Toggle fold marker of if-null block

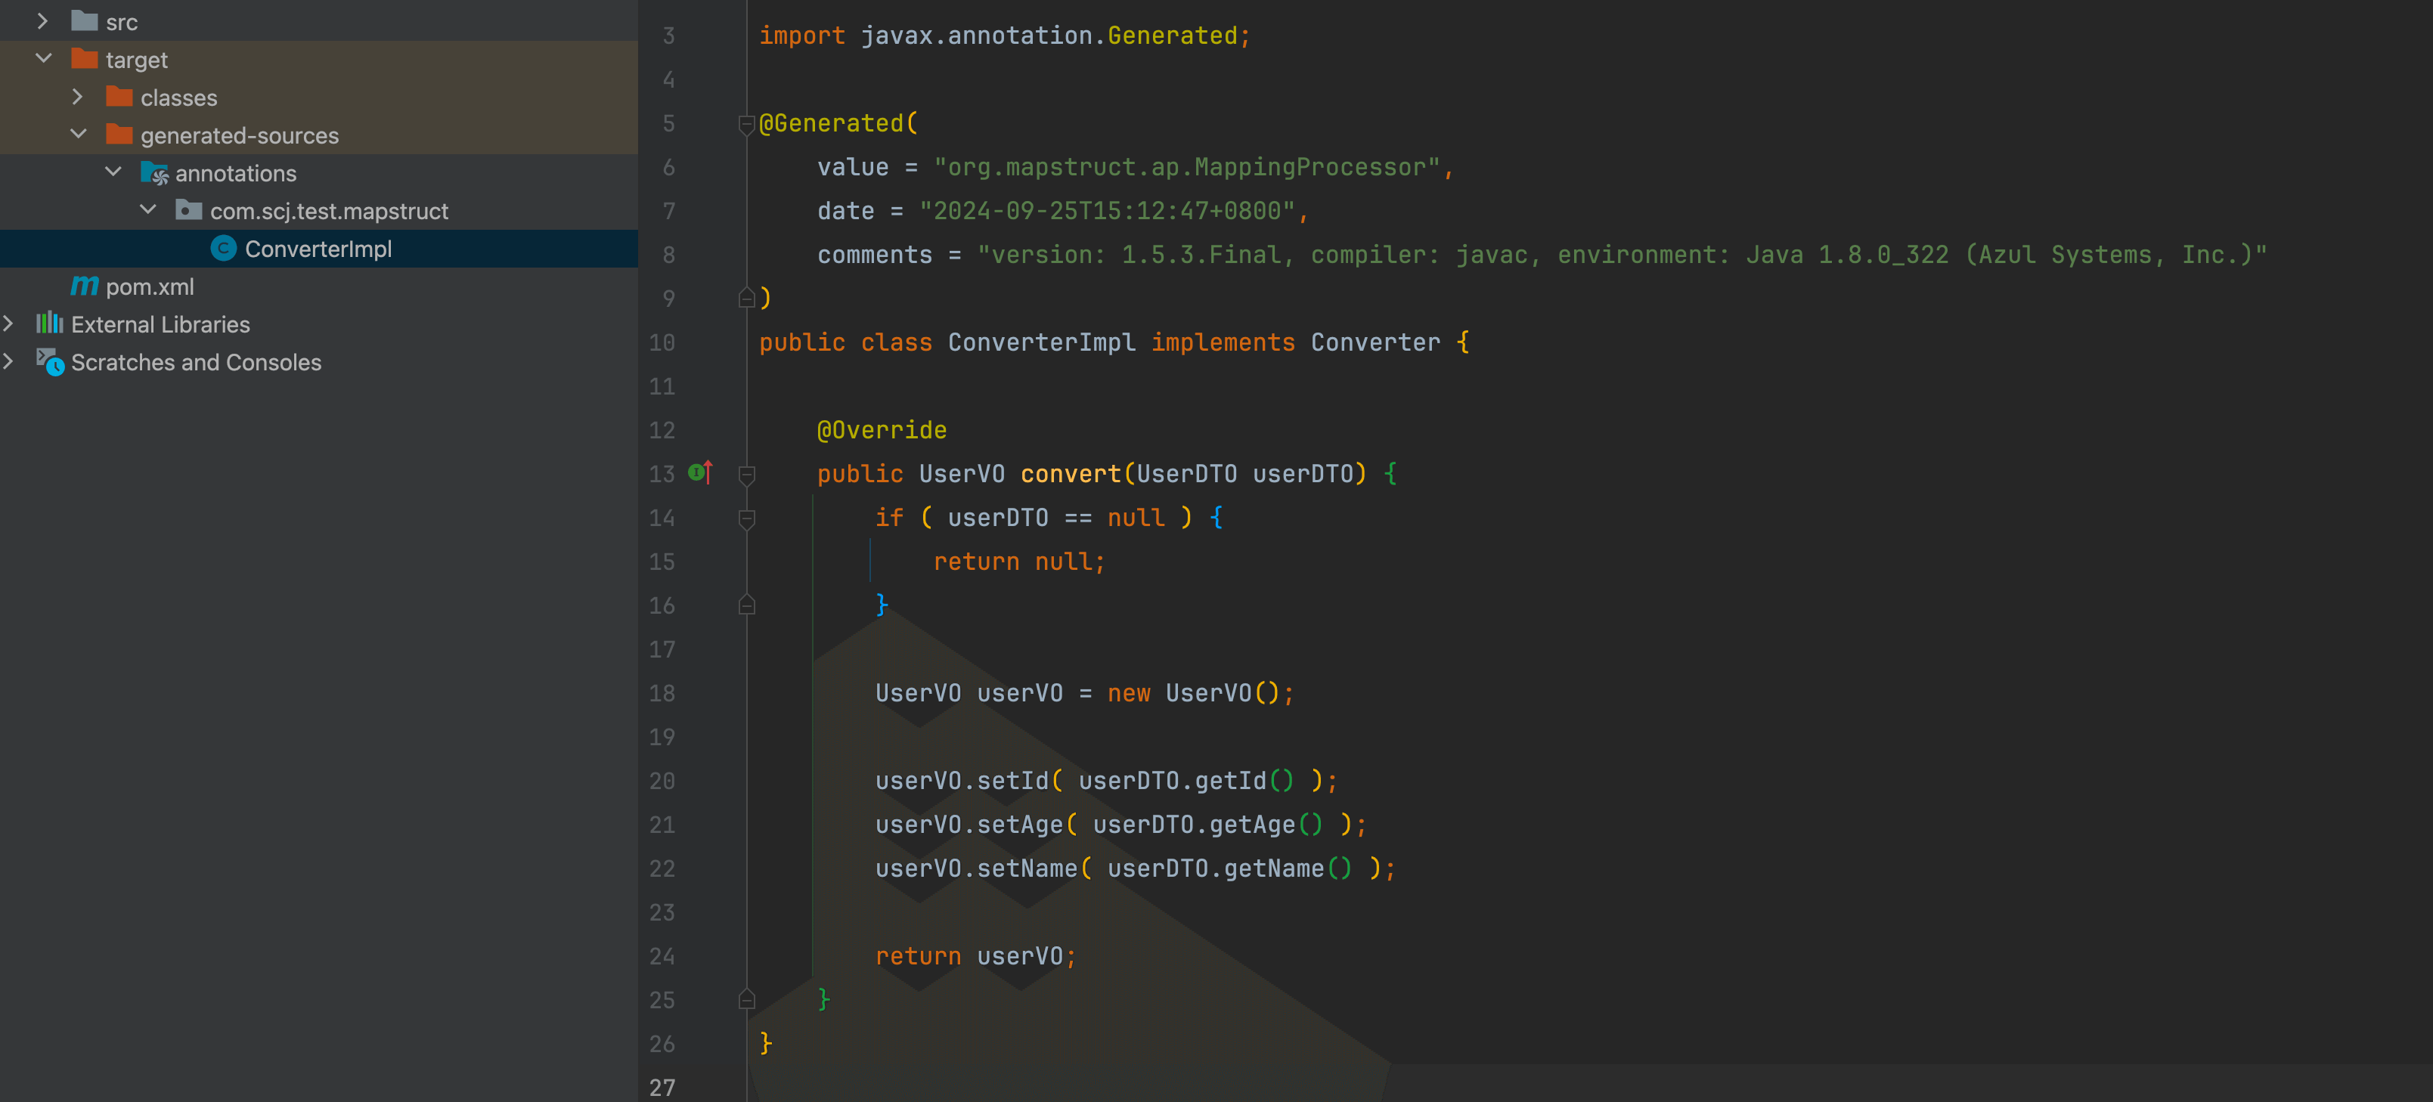(x=746, y=518)
